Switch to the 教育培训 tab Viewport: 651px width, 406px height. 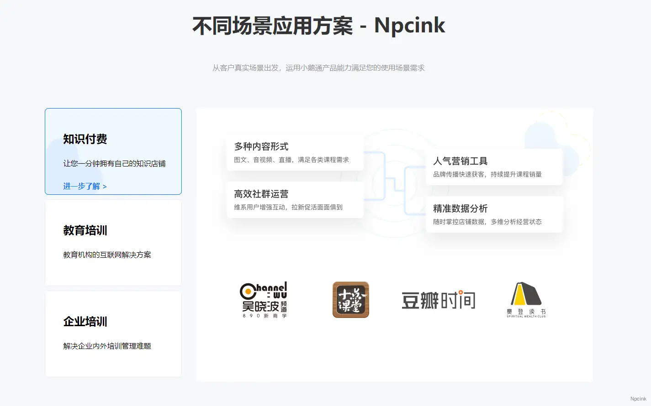point(85,230)
